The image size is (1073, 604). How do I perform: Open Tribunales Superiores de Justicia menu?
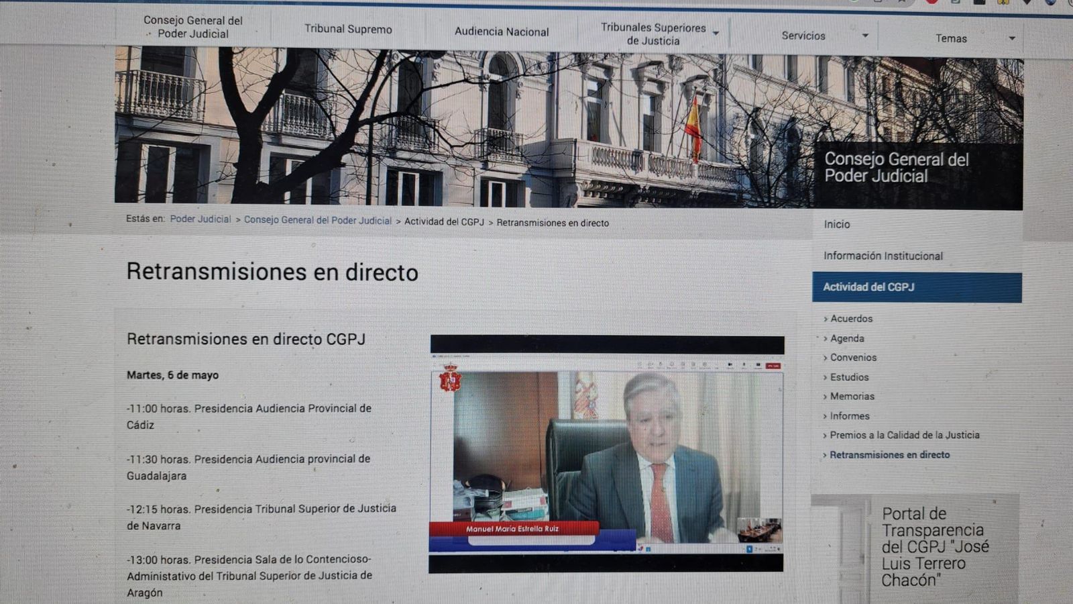[x=653, y=34]
